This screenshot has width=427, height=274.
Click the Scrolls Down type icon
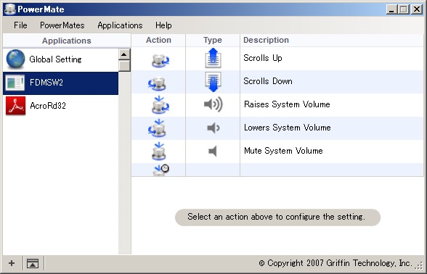pos(213,82)
